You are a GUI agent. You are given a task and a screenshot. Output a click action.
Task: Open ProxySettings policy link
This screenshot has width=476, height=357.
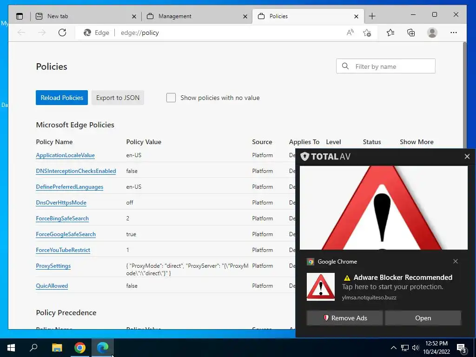[53, 265]
